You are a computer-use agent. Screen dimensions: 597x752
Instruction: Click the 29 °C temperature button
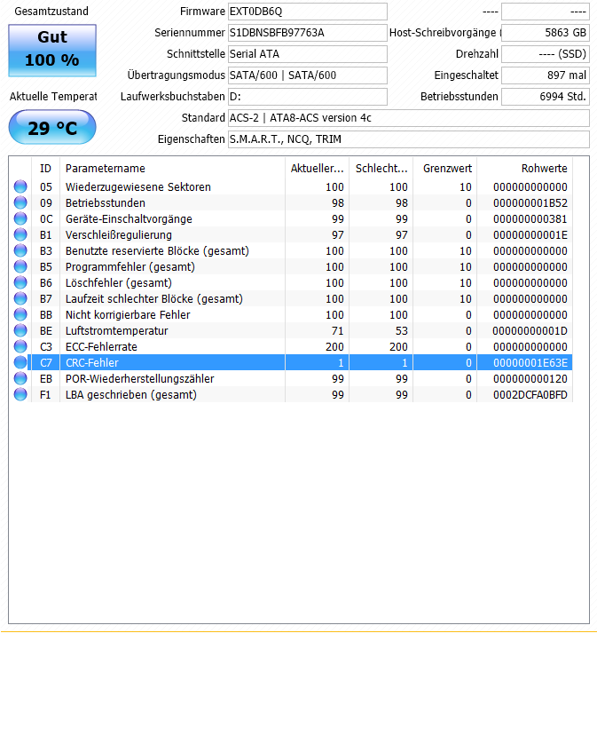point(52,127)
